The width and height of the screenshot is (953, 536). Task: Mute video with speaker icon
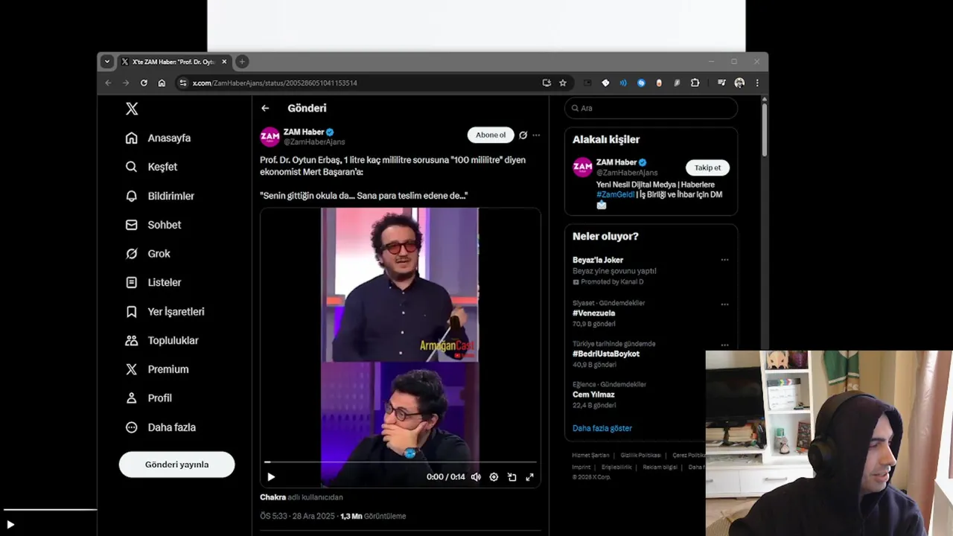coord(476,477)
